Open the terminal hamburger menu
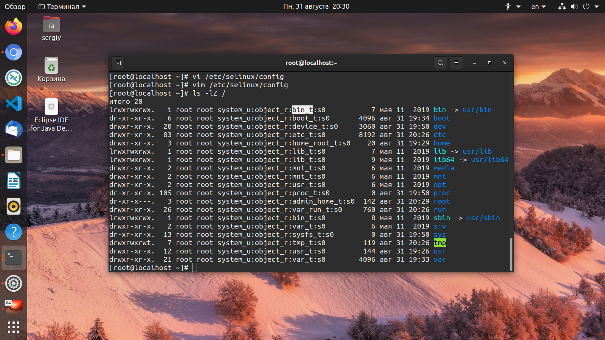This screenshot has height=340, width=605. (456, 63)
